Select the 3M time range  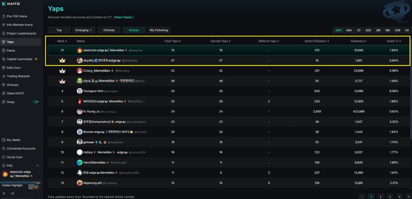378,30
